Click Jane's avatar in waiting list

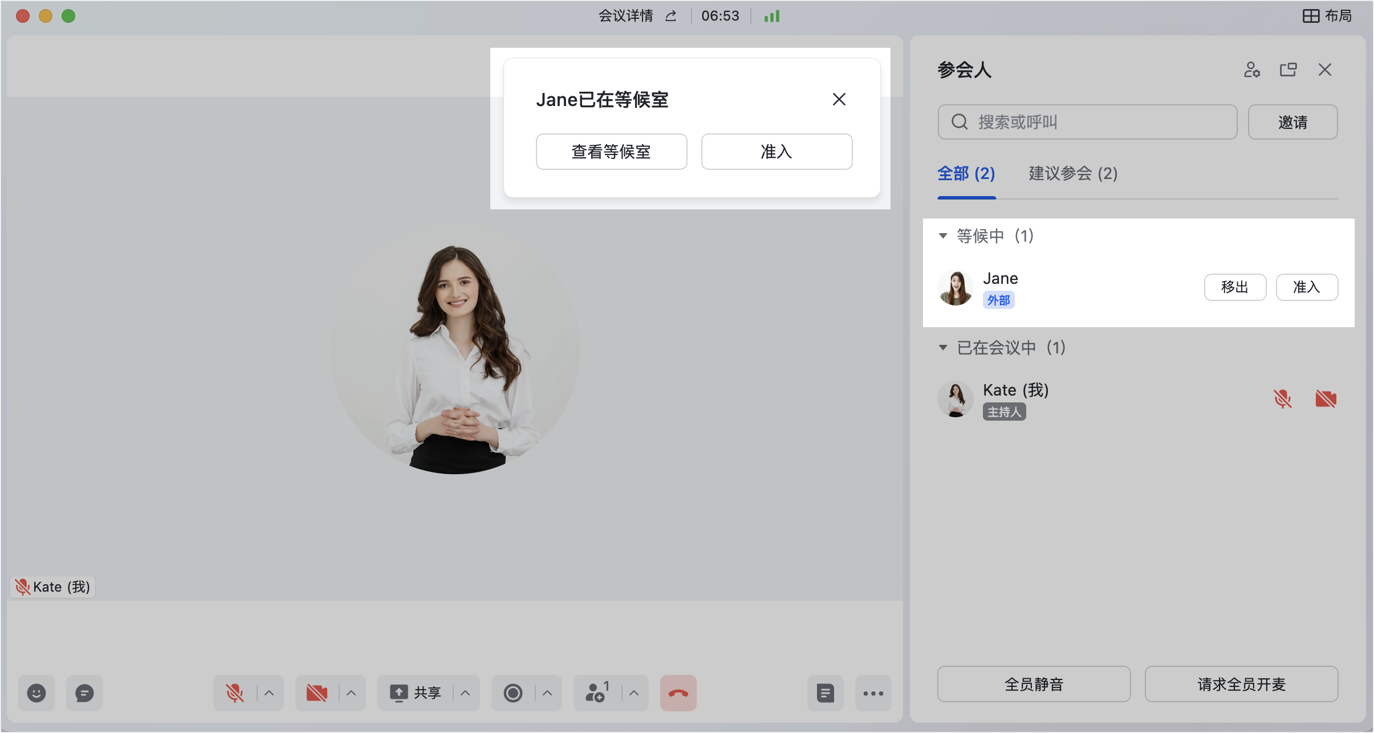coord(956,287)
